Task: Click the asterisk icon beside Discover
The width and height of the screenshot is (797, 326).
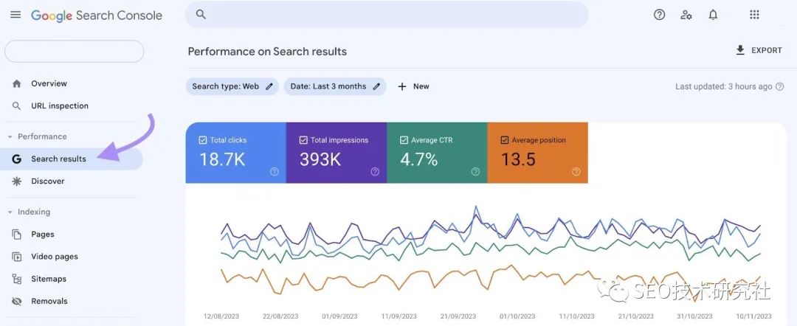Action: point(17,181)
